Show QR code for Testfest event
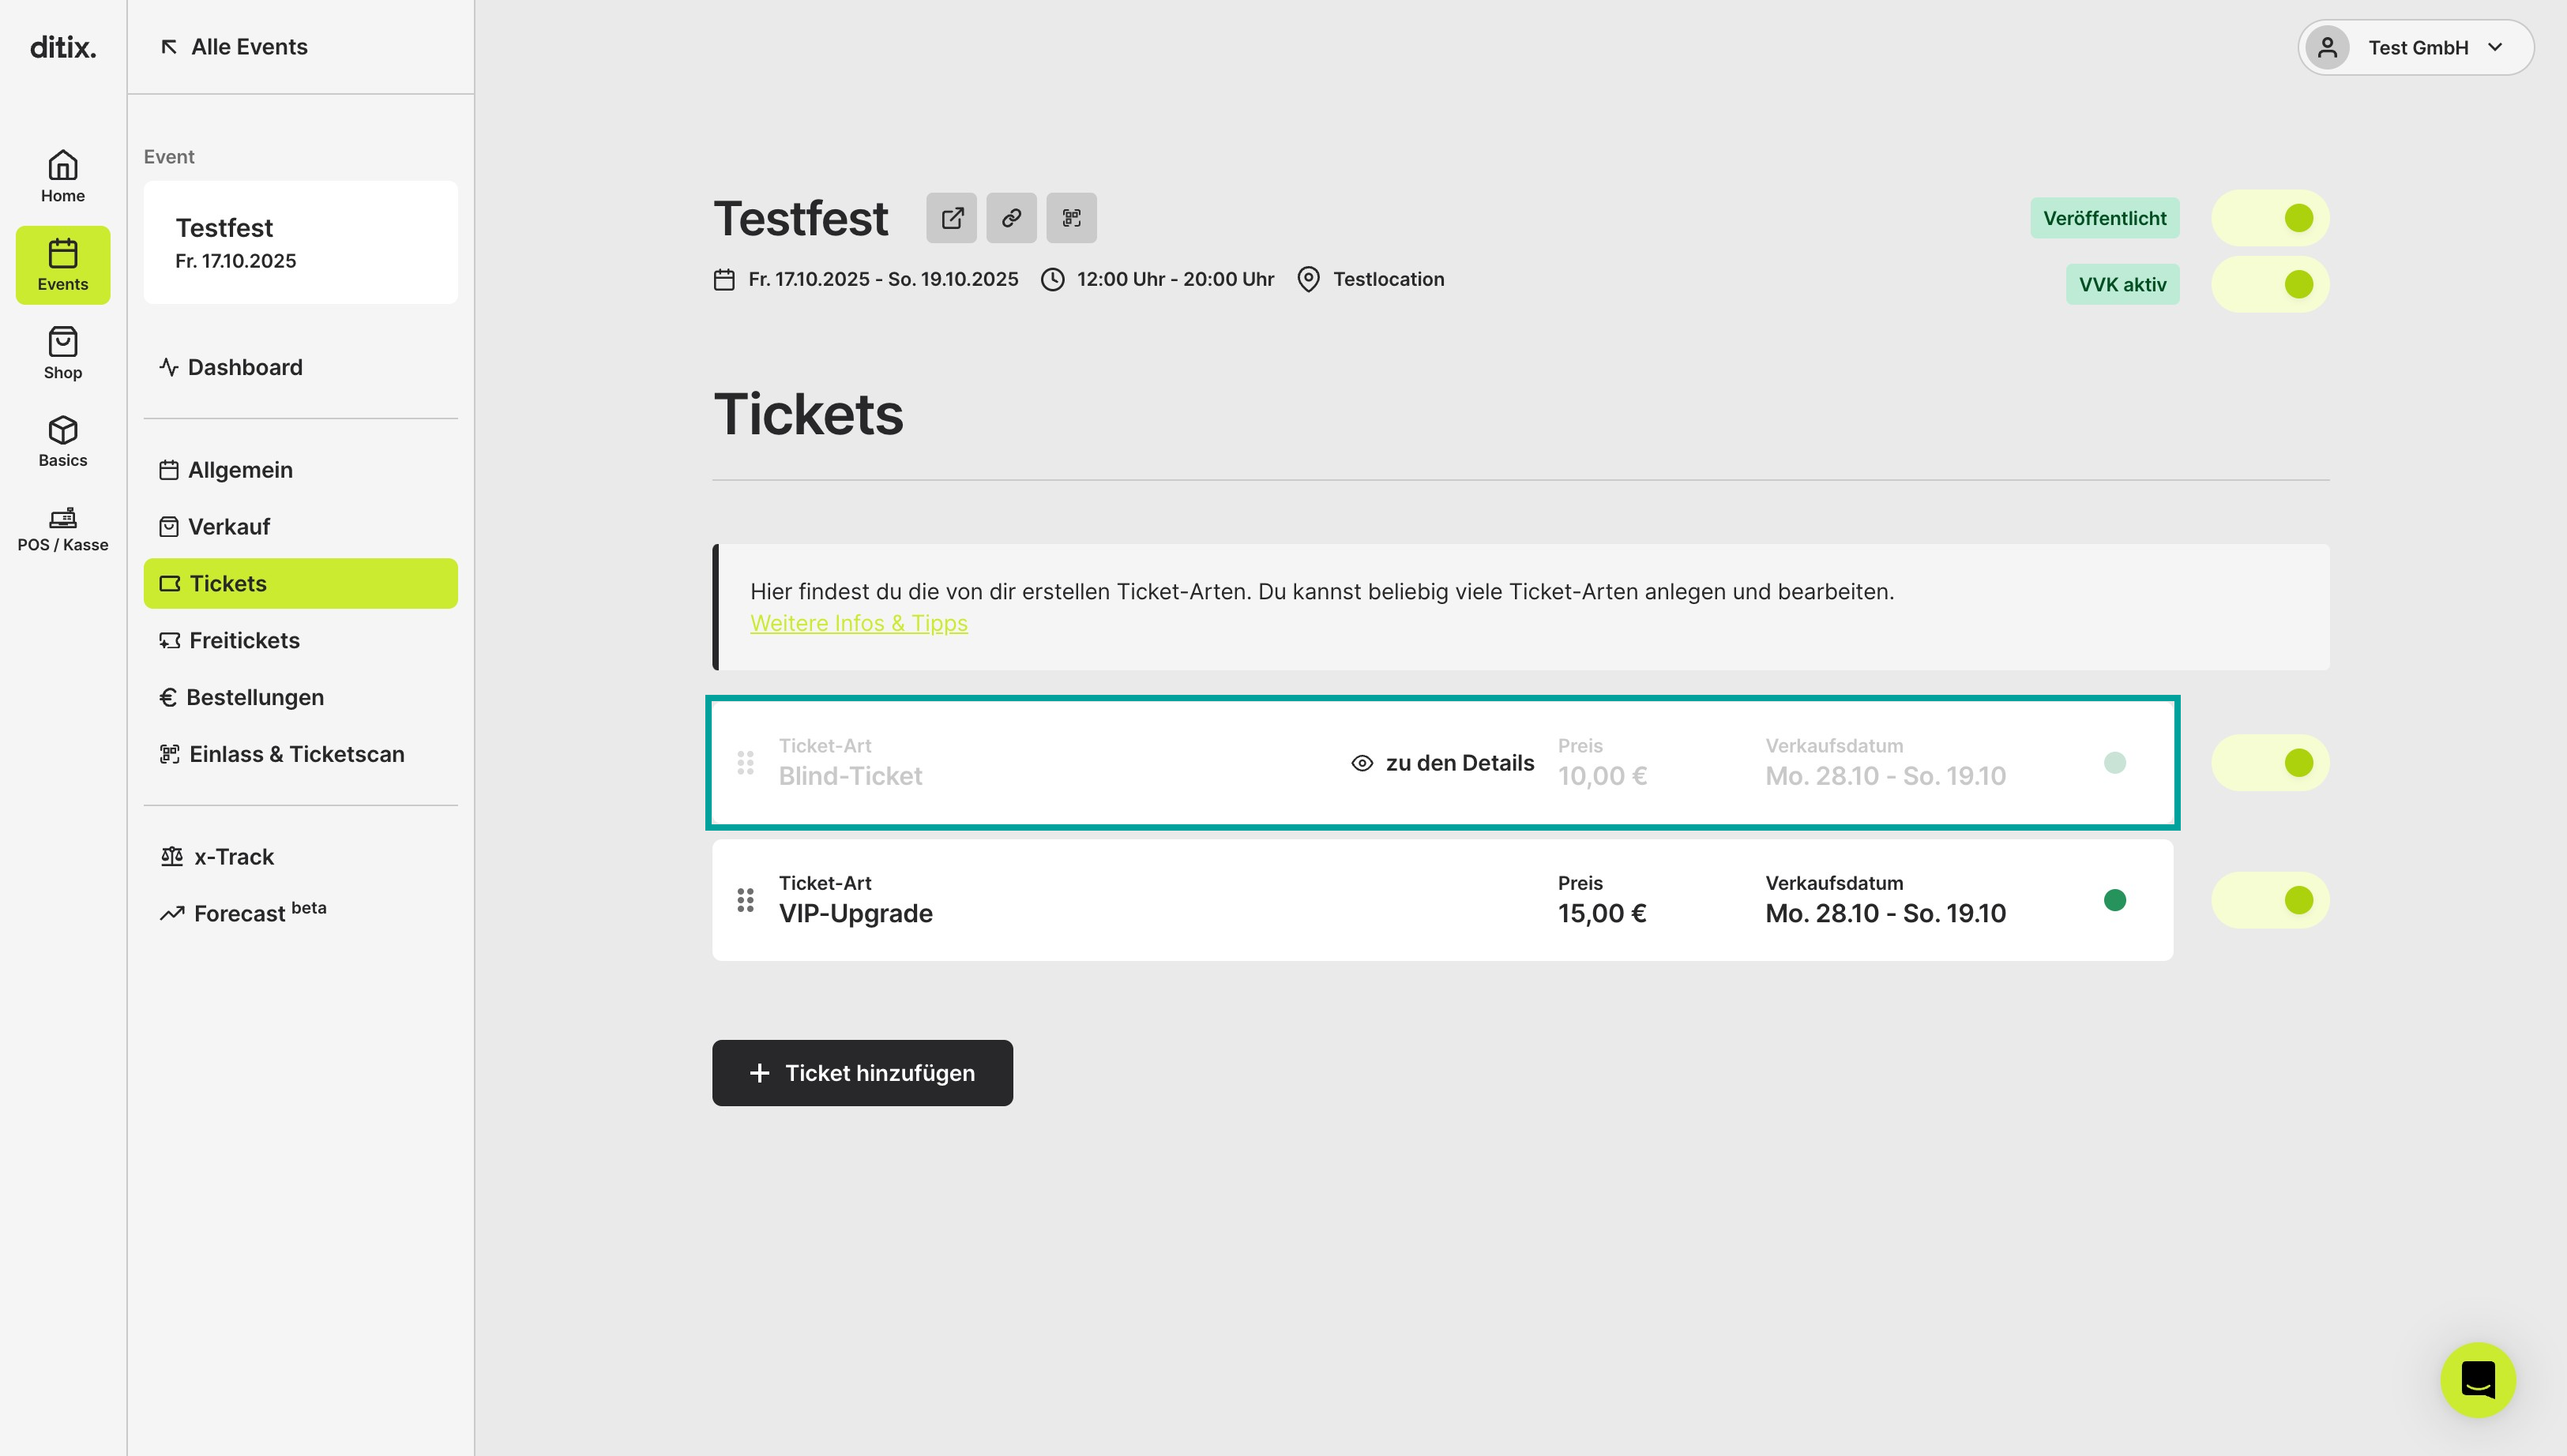The image size is (2567, 1456). pos(1071,218)
